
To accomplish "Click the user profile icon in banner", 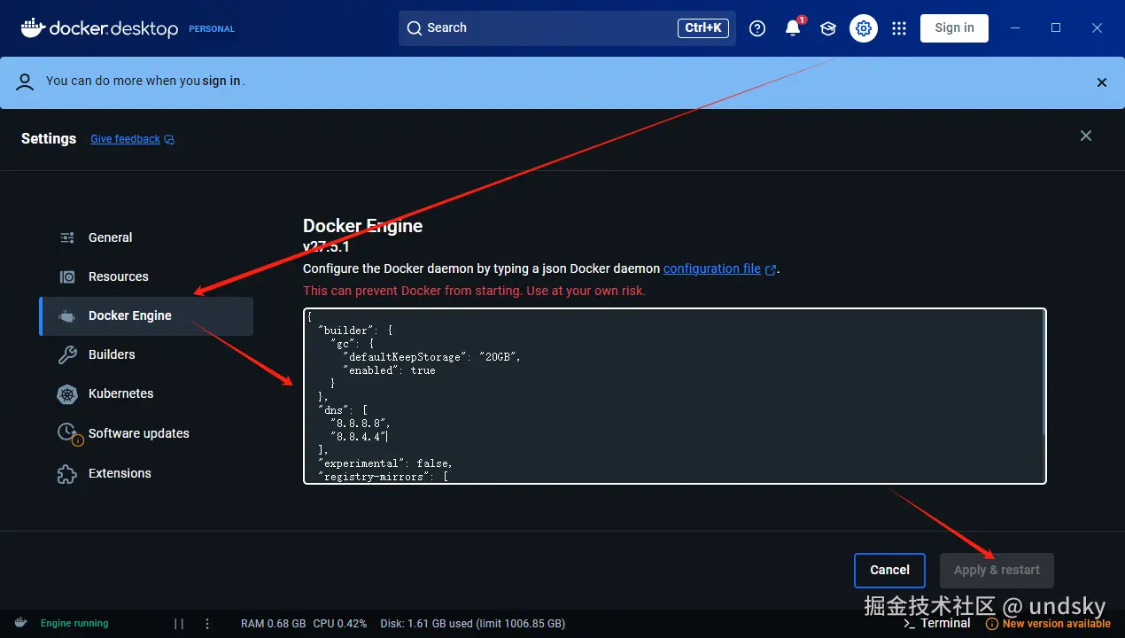I will (x=26, y=82).
